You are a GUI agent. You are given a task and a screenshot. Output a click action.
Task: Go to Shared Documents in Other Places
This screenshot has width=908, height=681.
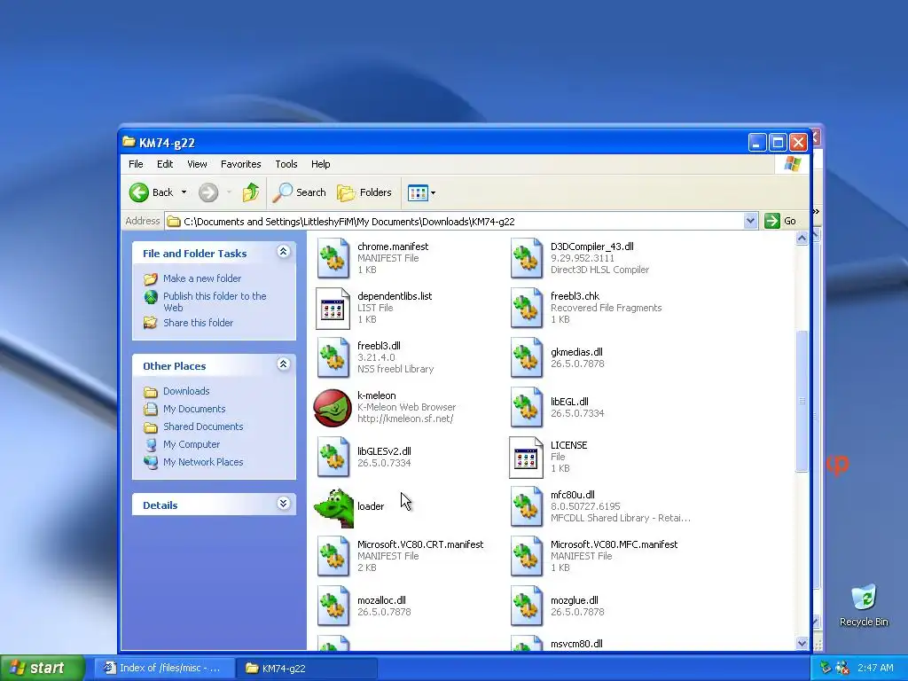pos(203,427)
